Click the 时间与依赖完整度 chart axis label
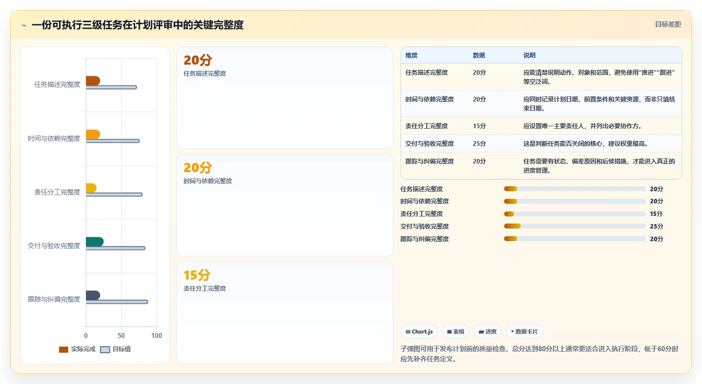 (x=54, y=138)
